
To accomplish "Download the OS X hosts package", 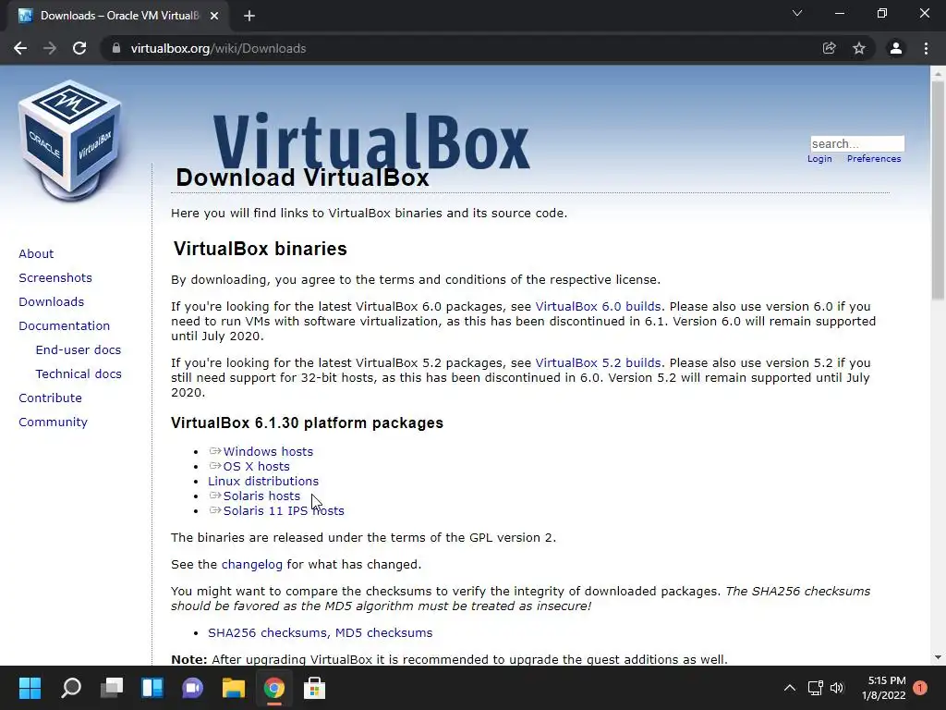I will click(257, 467).
